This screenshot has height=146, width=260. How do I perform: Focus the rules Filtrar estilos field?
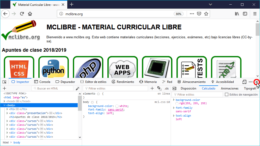(116, 88)
